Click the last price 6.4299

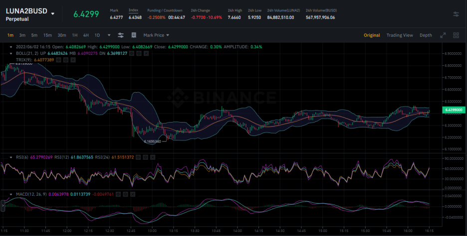[x=86, y=14]
